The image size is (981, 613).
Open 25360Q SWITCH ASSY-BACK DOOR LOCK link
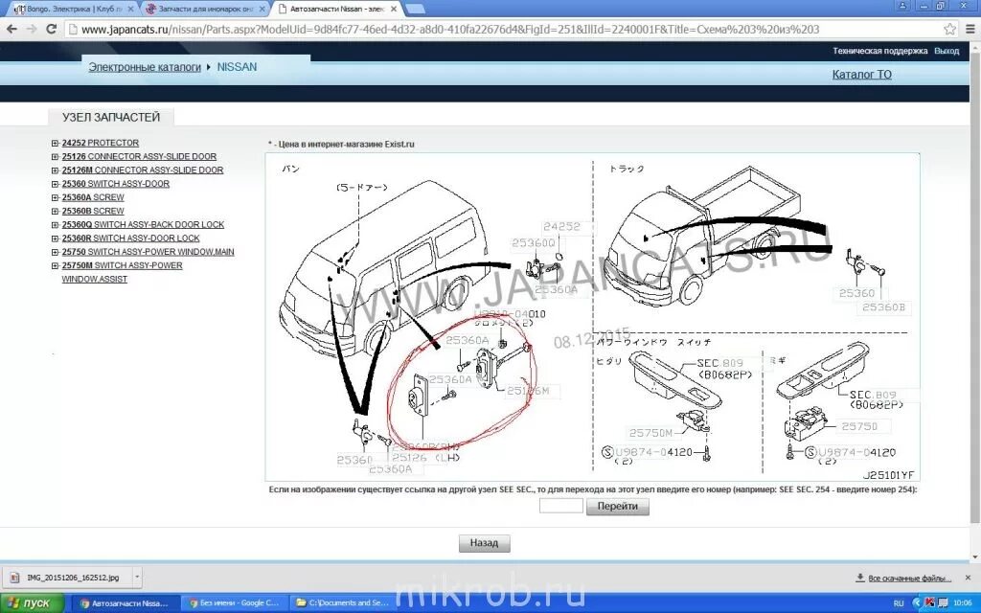(143, 224)
